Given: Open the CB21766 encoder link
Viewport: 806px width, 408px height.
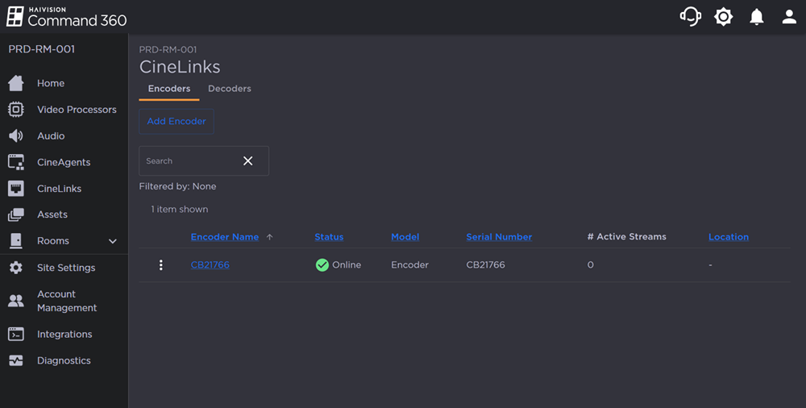Looking at the screenshot, I should point(210,265).
